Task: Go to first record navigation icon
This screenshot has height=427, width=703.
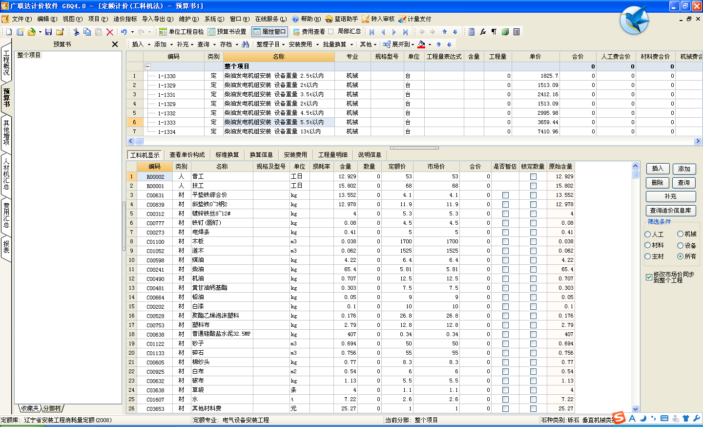Action: click(372, 32)
